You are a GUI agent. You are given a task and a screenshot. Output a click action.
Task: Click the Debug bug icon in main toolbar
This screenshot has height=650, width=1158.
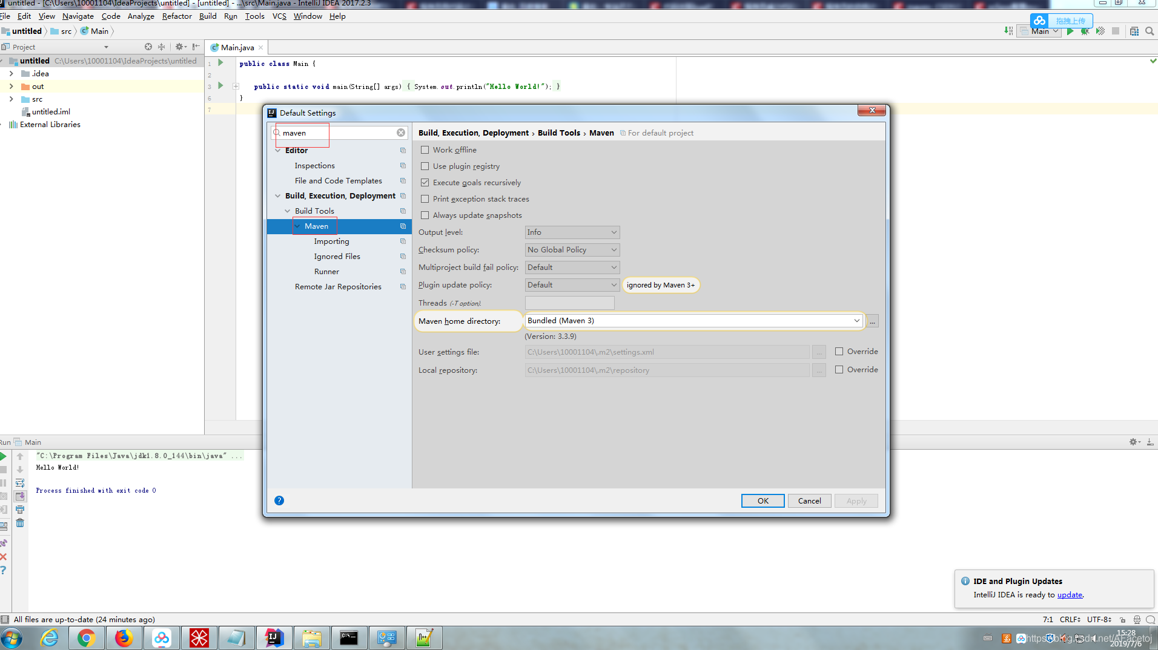[1085, 31]
